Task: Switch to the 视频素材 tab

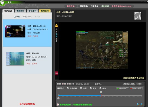Action: [20, 11]
